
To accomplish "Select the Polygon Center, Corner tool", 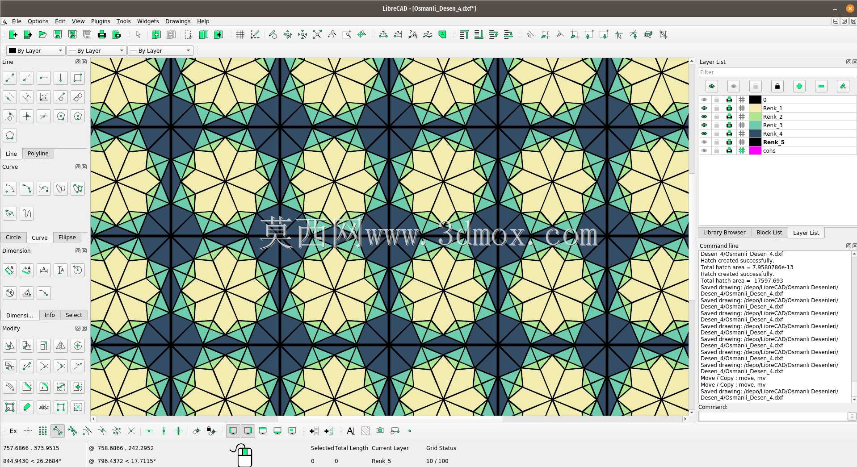I will point(61,117).
